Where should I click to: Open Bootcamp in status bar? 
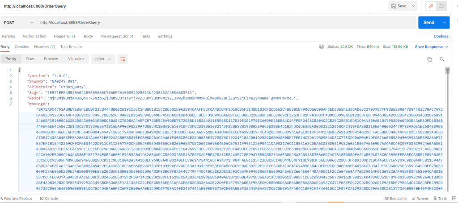tap(396, 199)
